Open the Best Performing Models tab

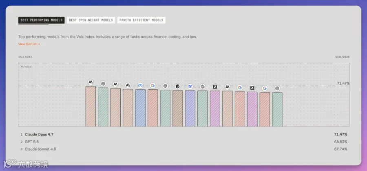(42, 20)
